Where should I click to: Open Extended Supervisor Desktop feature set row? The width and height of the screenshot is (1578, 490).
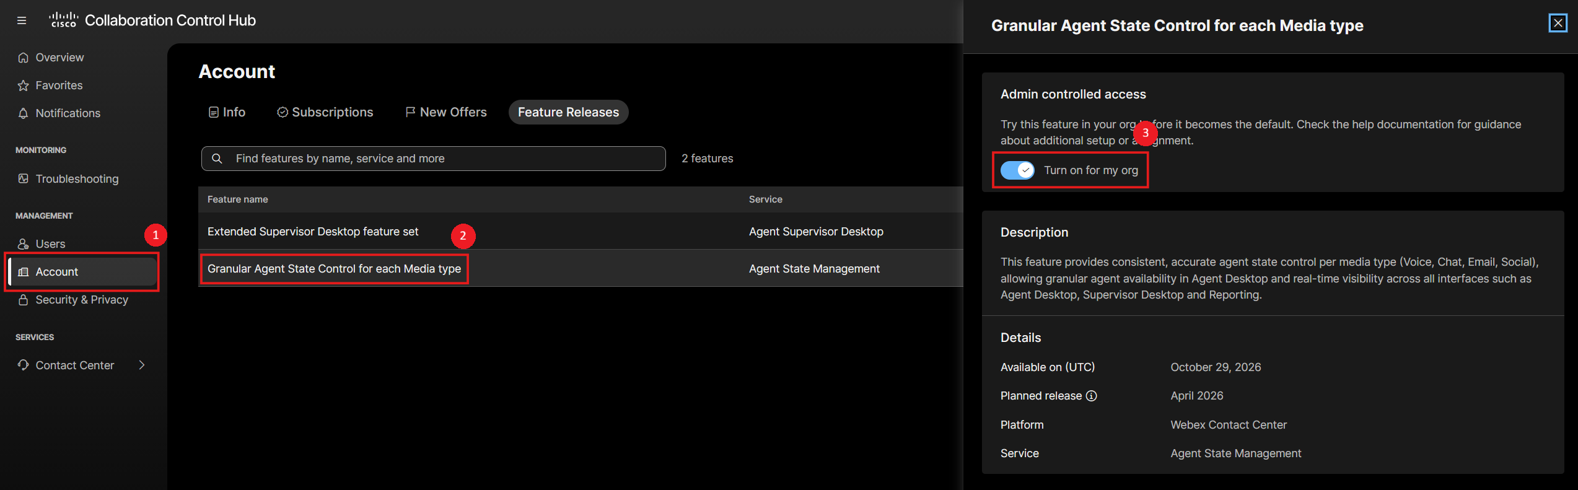coord(581,232)
